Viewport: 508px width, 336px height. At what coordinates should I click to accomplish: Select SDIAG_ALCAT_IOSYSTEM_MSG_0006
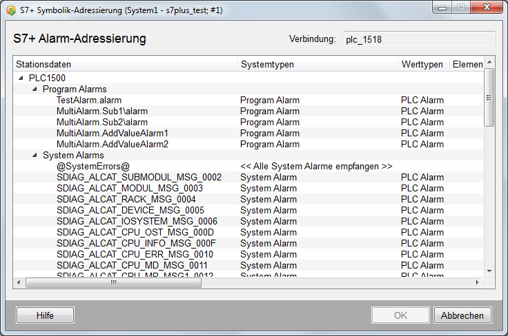[x=137, y=221]
